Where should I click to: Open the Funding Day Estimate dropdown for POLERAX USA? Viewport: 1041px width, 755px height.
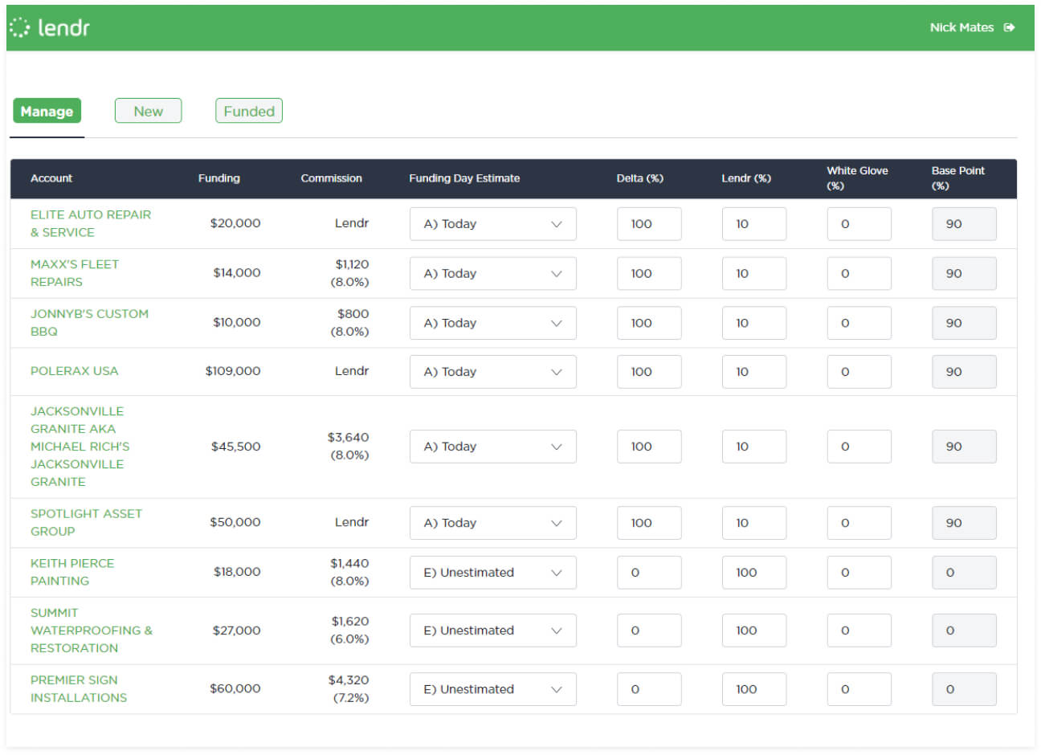(x=492, y=371)
